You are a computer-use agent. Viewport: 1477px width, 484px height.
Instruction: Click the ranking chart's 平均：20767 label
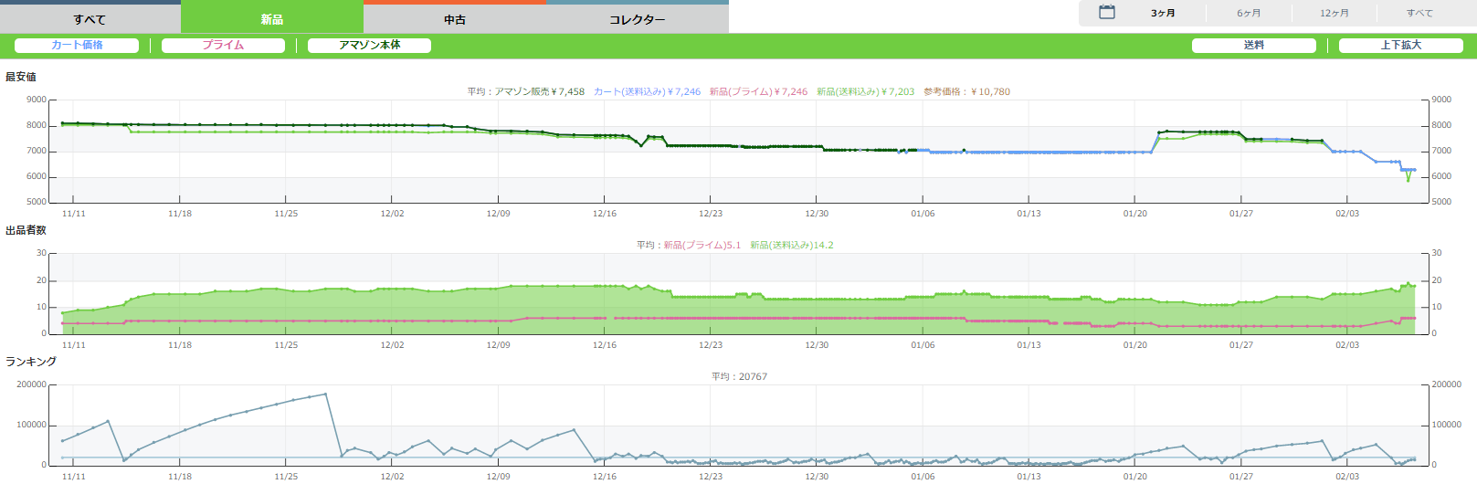739,377
